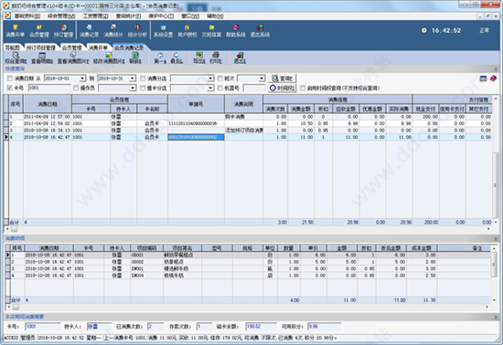
Task: Open 预订管理 from the main toolbar
Action: (x=63, y=31)
